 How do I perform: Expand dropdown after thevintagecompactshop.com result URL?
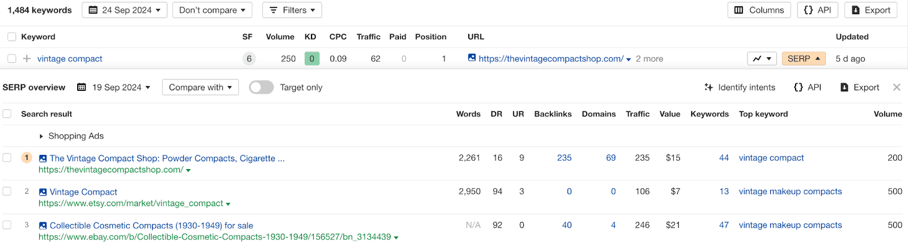[188, 170]
